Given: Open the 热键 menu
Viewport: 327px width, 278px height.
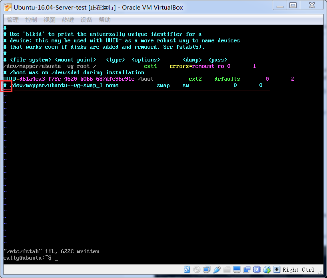Looking at the screenshot, I should [x=68, y=20].
